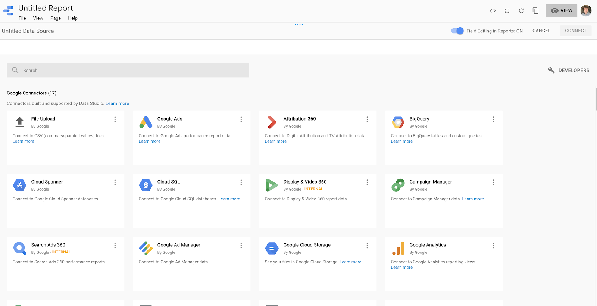The width and height of the screenshot is (597, 306).
Task: Open Google Ads Learn more link
Action: coord(150,141)
